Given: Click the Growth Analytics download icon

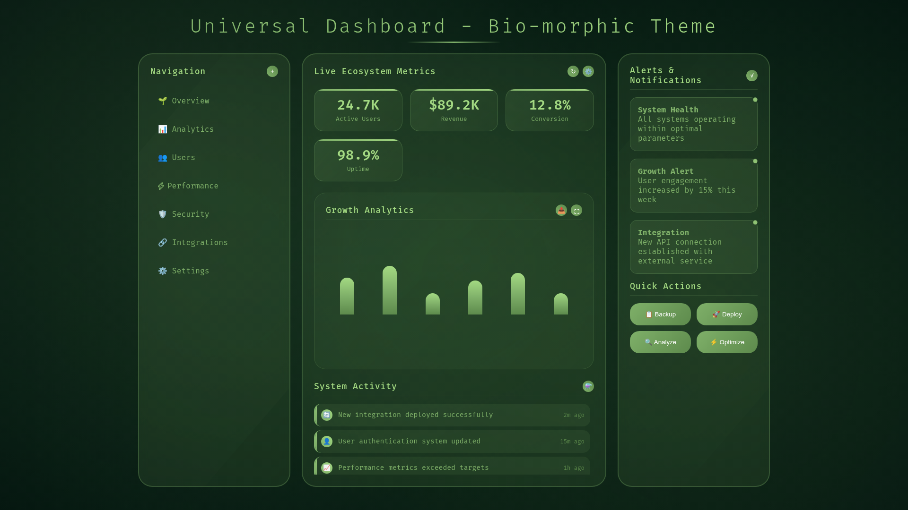Looking at the screenshot, I should click(561, 211).
